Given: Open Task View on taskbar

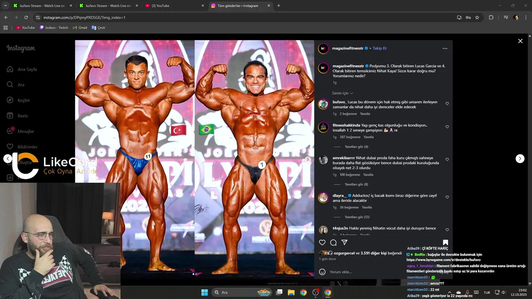Looking at the screenshot, I should [279, 292].
